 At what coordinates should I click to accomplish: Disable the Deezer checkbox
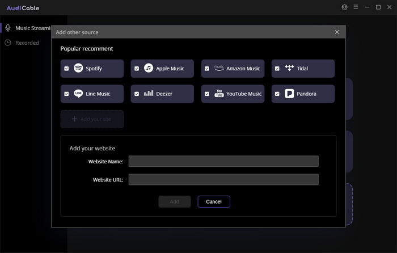tap(137, 94)
